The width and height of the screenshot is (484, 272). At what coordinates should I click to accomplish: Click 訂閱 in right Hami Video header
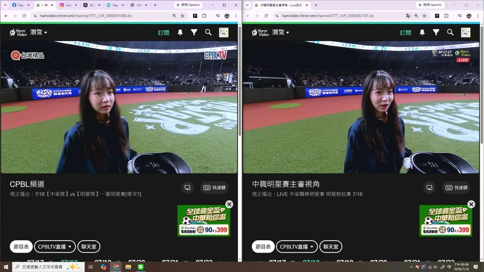(x=406, y=32)
